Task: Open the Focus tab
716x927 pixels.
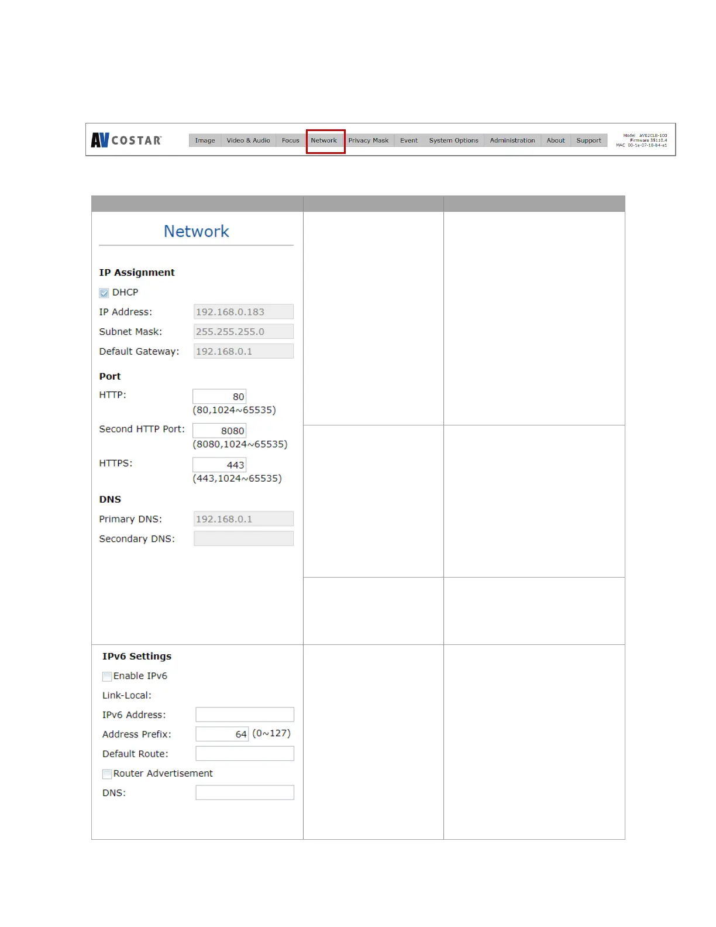Action: pos(290,140)
